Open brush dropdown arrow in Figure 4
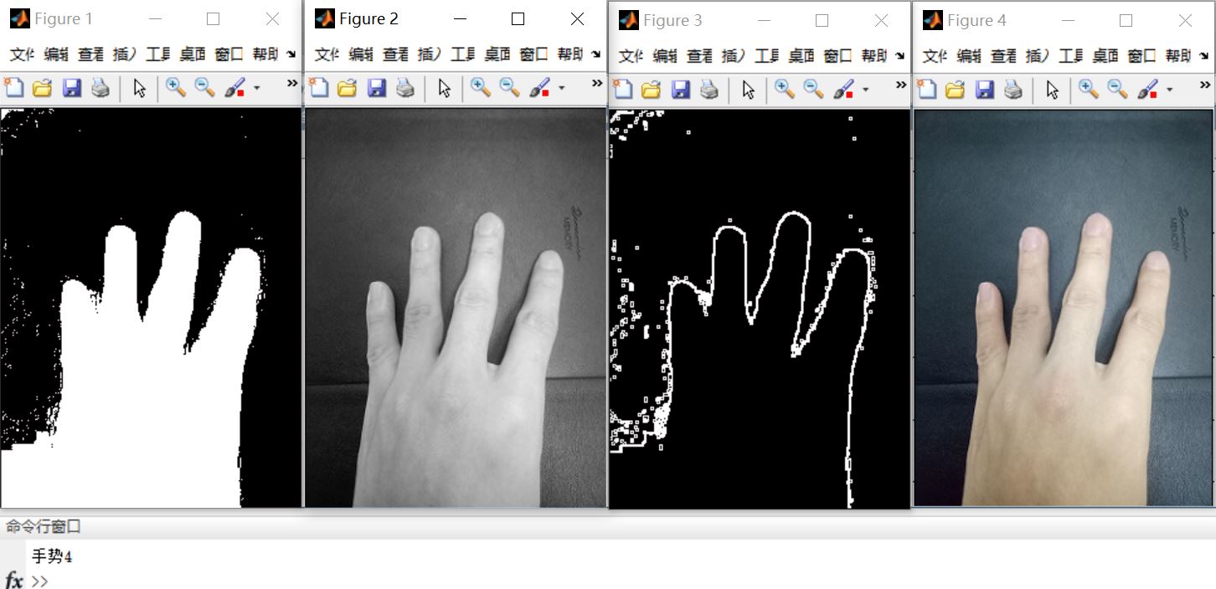Screen dimensions: 1216x589 (x=1169, y=90)
